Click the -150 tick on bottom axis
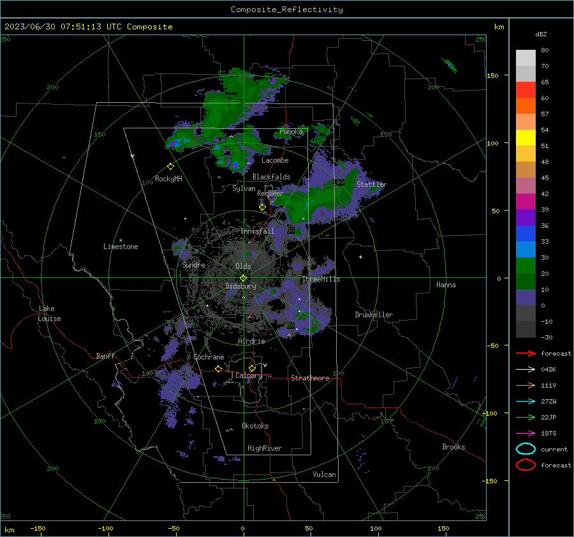 pyautogui.click(x=38, y=528)
